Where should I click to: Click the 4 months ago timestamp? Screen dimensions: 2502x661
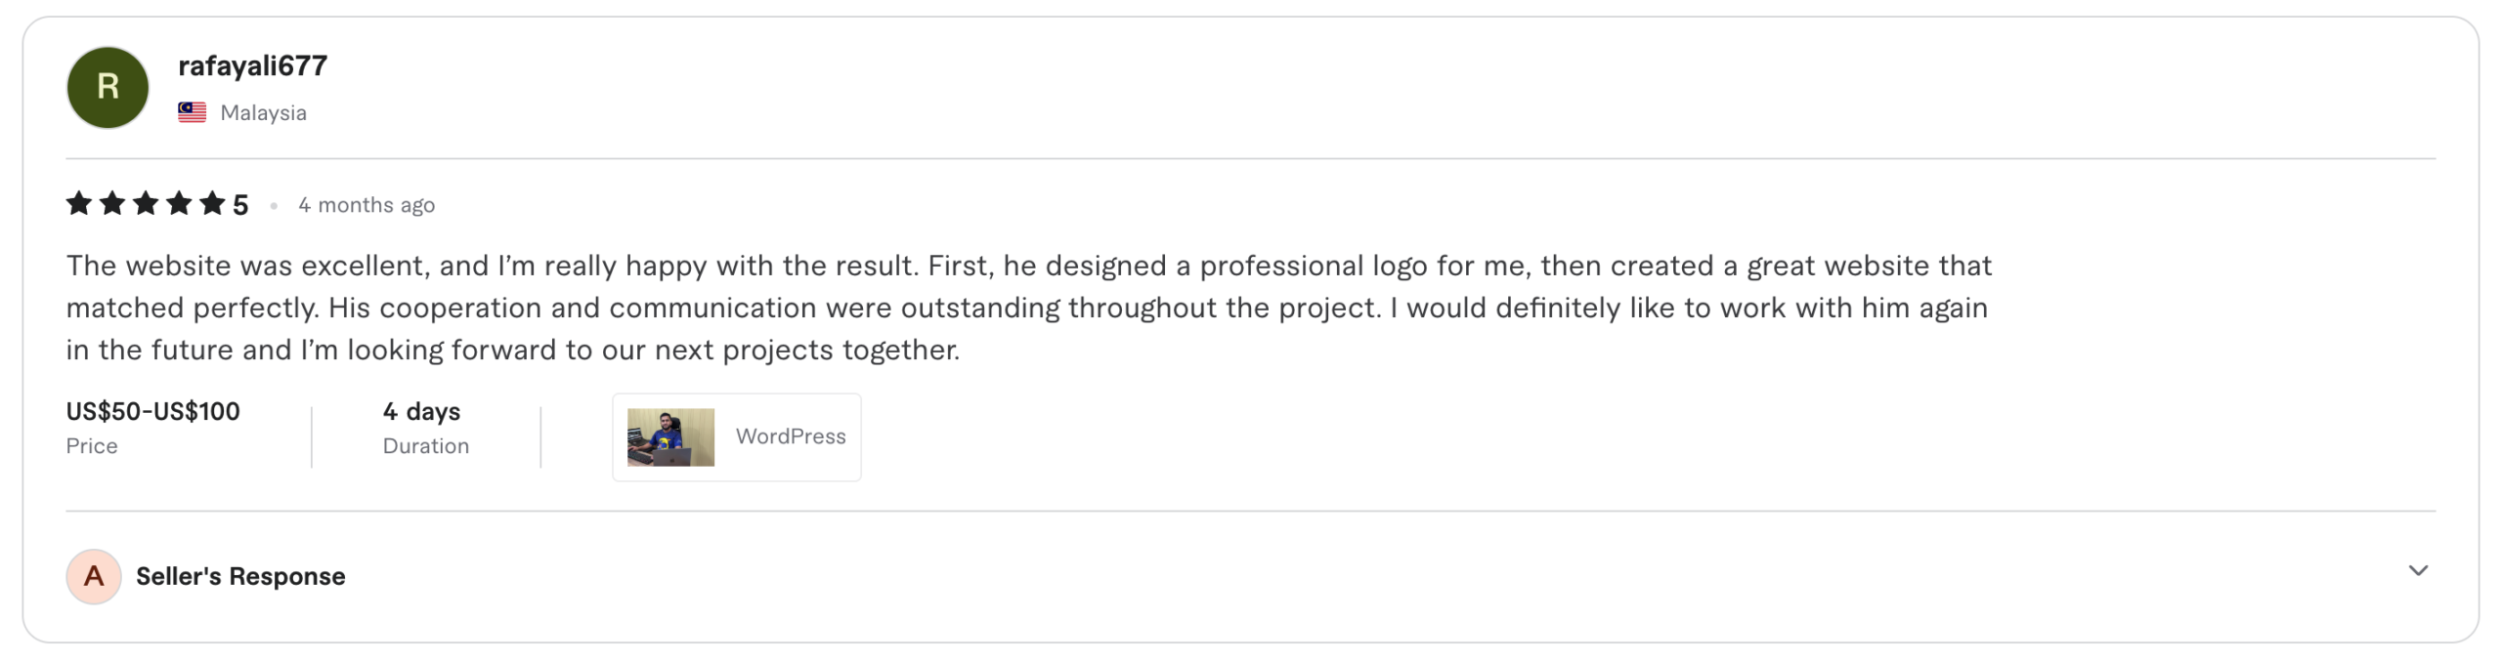367,205
